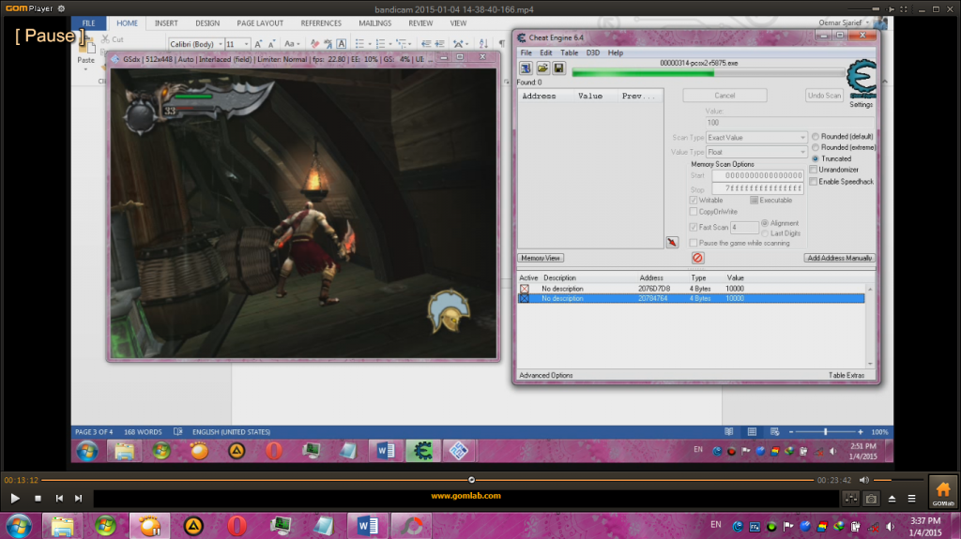This screenshot has width=961, height=539.
Task: Open the Bullets list dropdown arrow
Action: click(x=370, y=44)
